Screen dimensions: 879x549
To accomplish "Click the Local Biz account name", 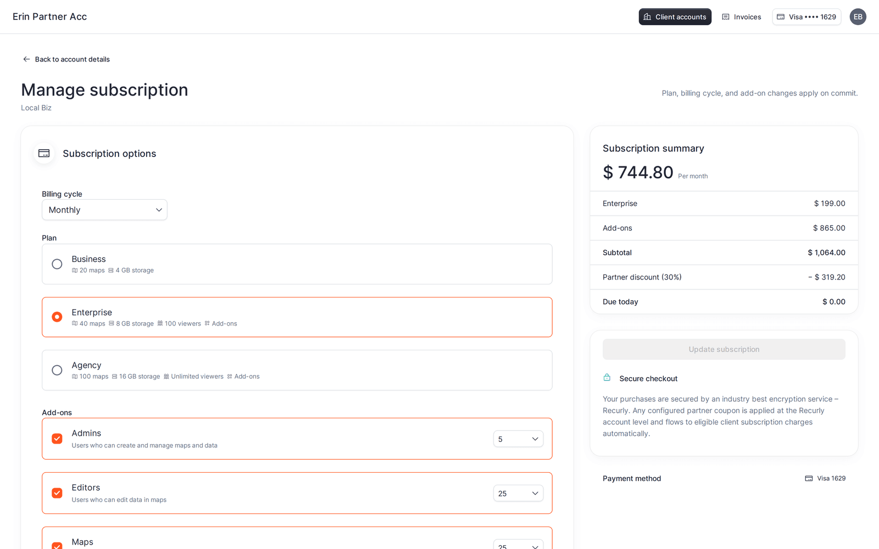I will point(36,108).
